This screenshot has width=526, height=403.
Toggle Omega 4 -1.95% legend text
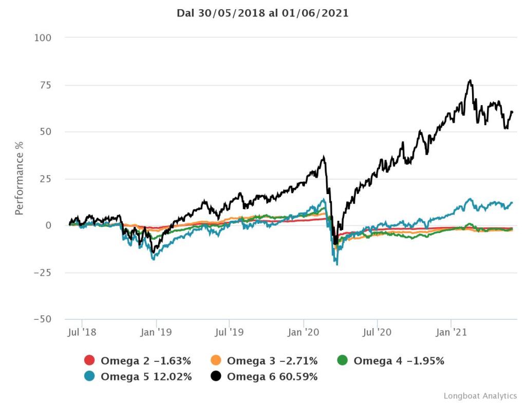coord(399,360)
